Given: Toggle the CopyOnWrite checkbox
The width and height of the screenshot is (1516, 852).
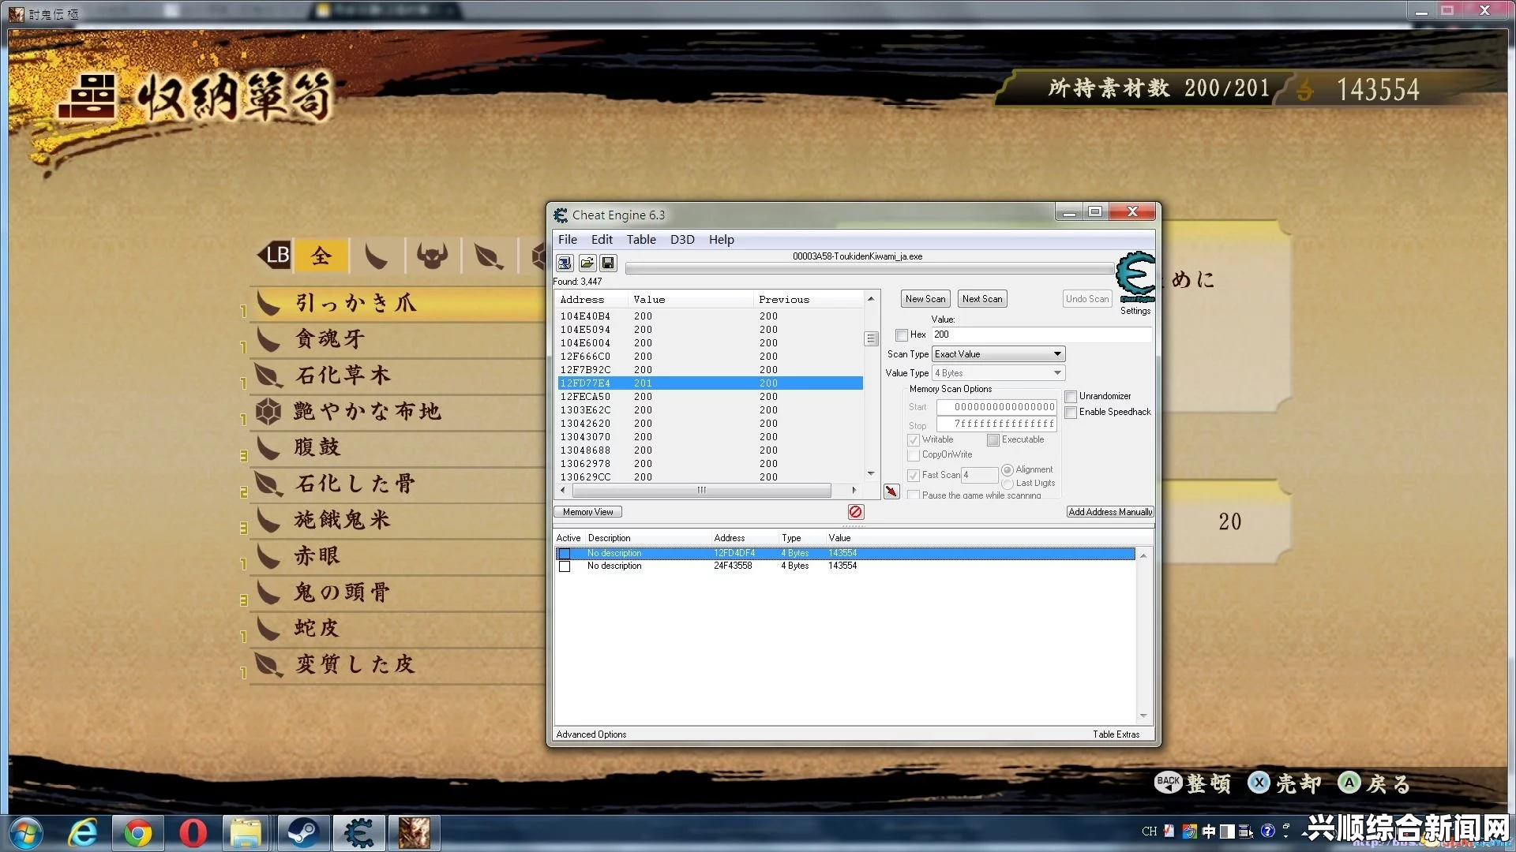Looking at the screenshot, I should 914,454.
